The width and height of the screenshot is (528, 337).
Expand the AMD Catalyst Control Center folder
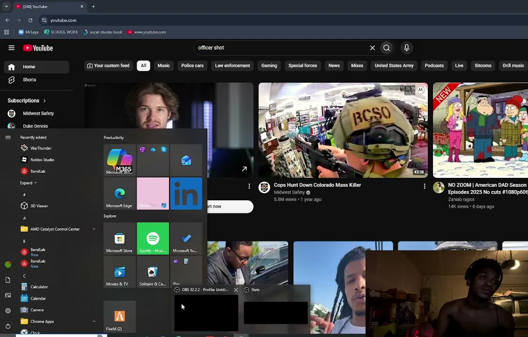coord(59,229)
